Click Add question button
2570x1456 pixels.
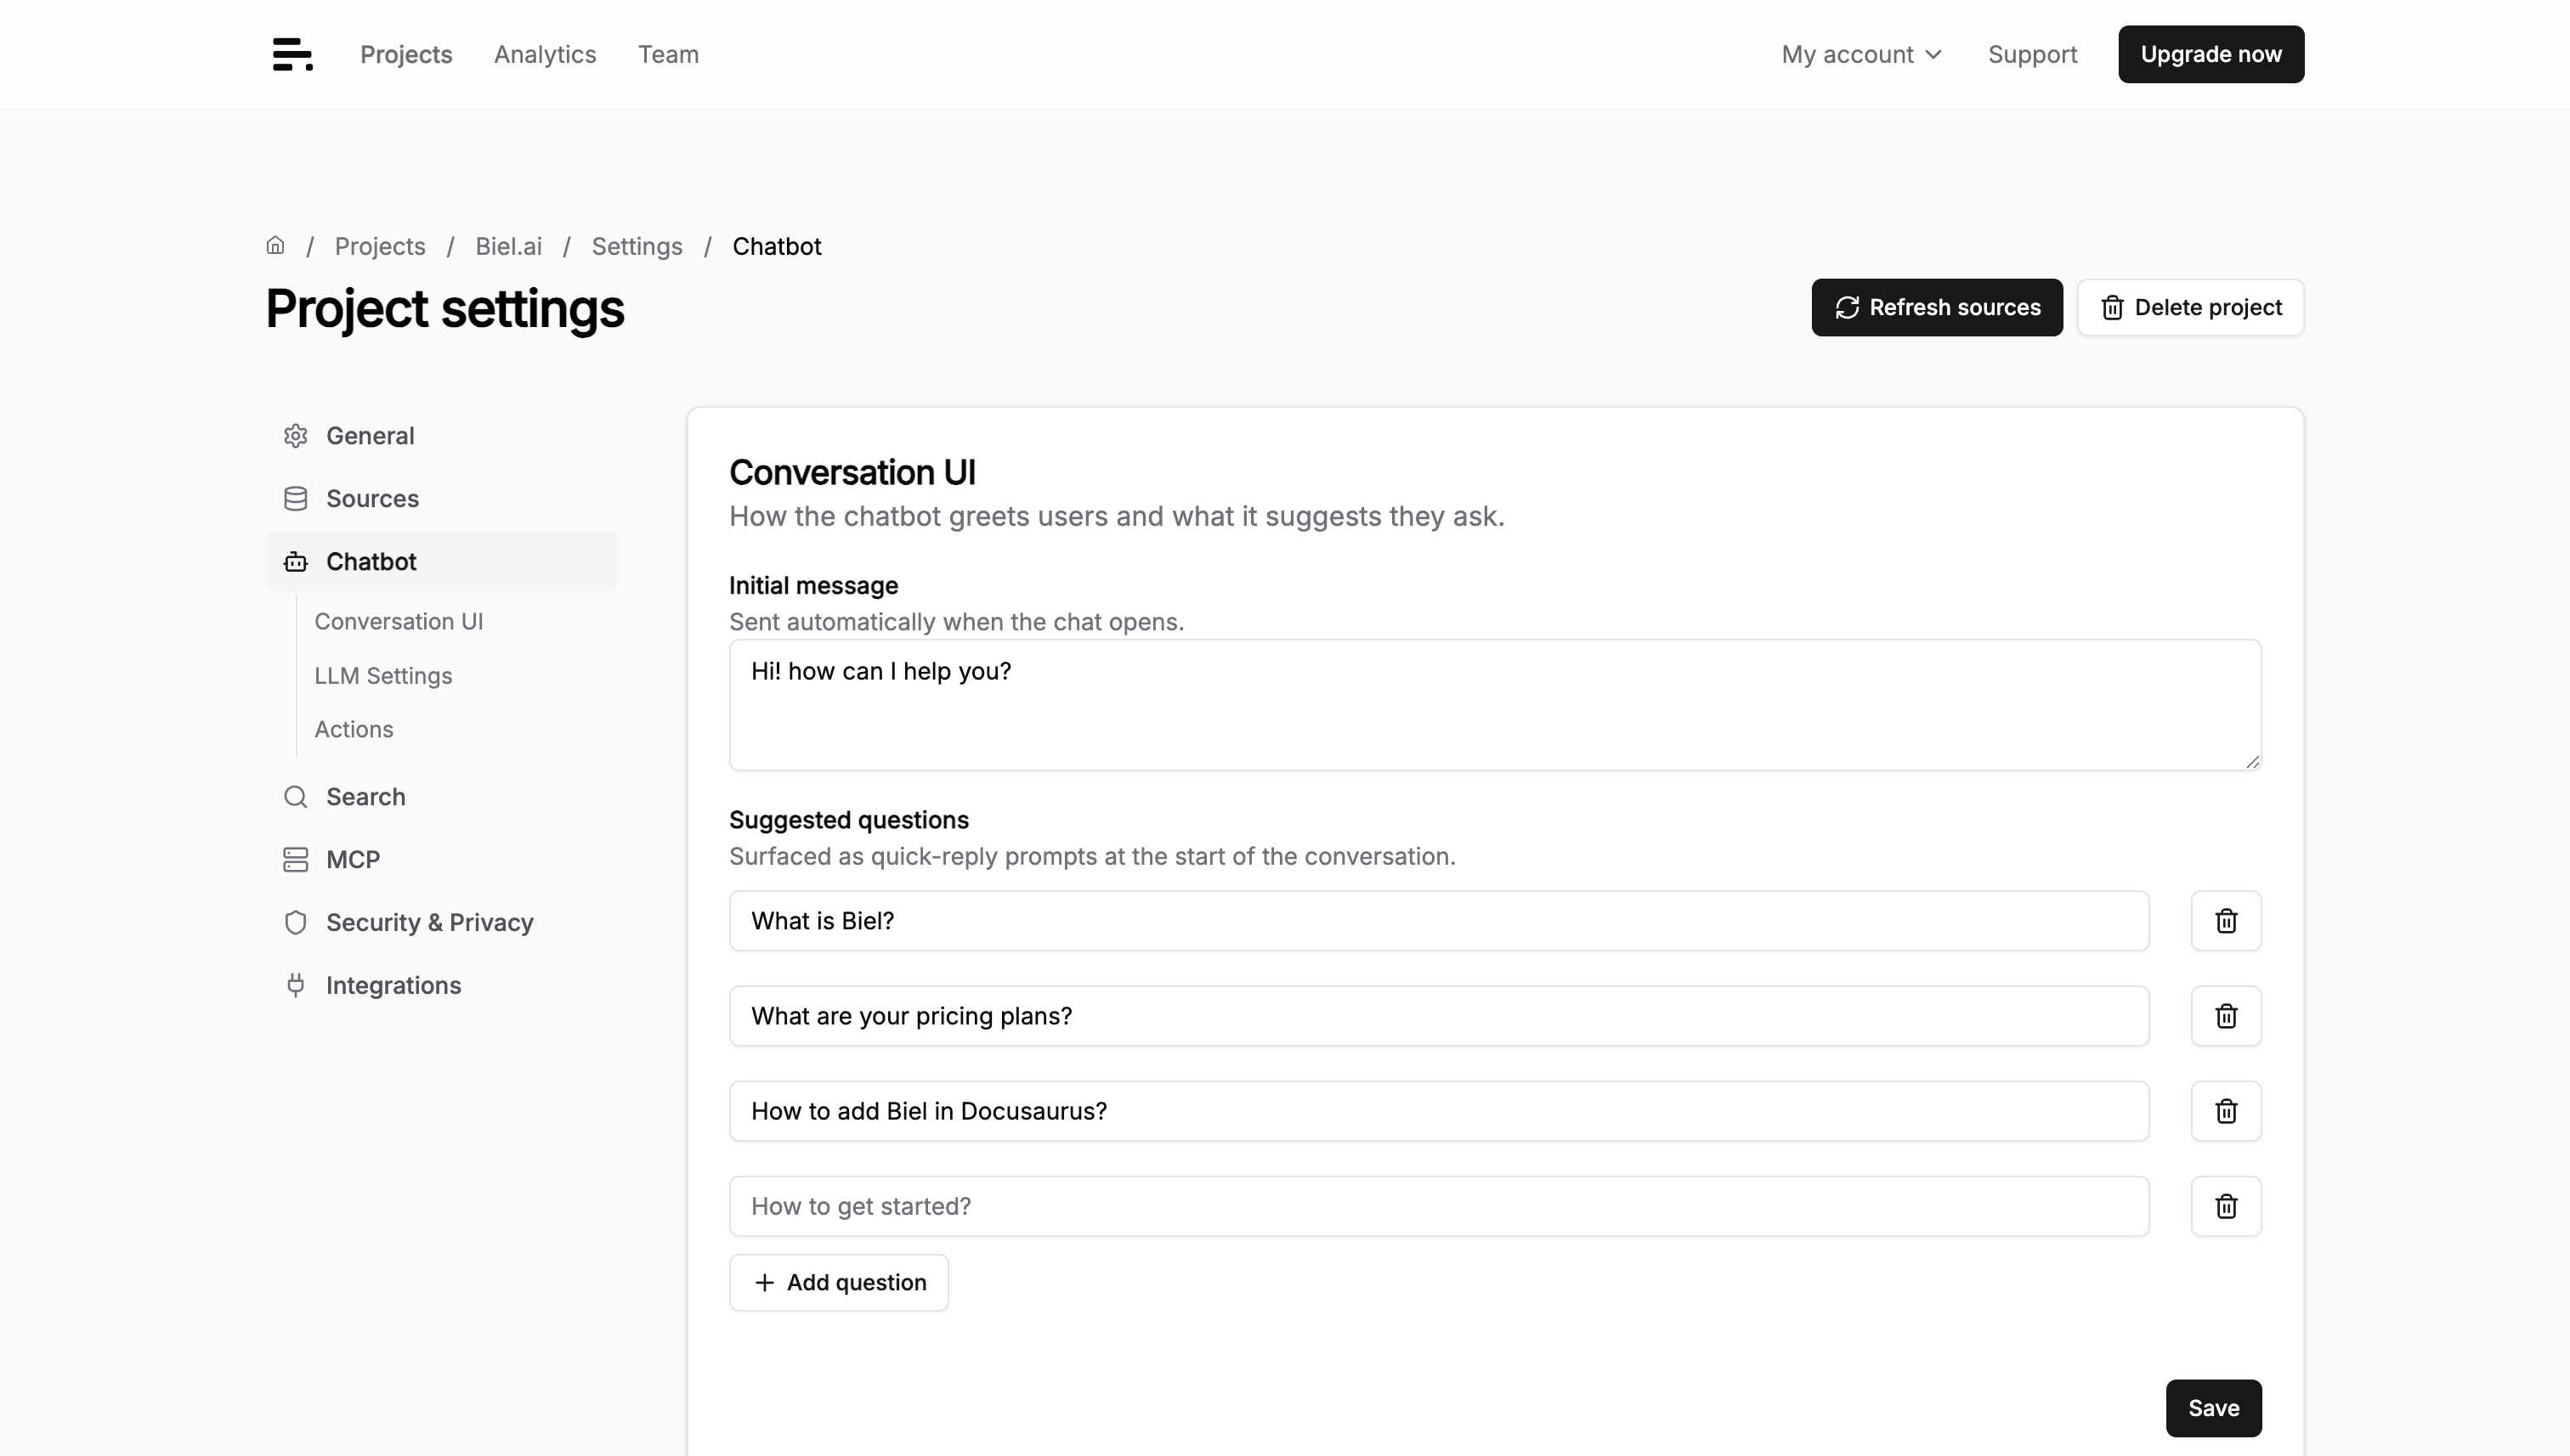(838, 1283)
